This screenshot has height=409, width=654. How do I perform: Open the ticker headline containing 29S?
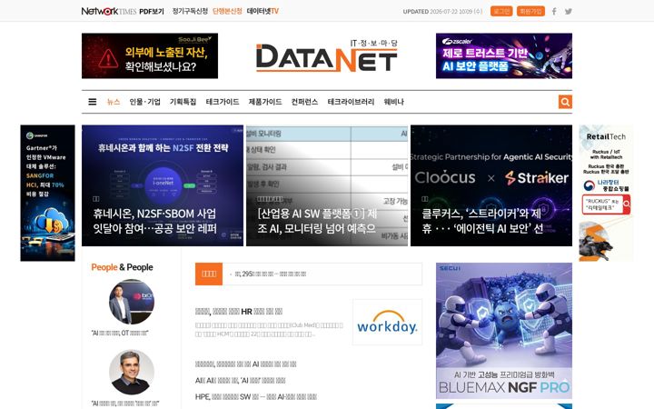(271, 274)
